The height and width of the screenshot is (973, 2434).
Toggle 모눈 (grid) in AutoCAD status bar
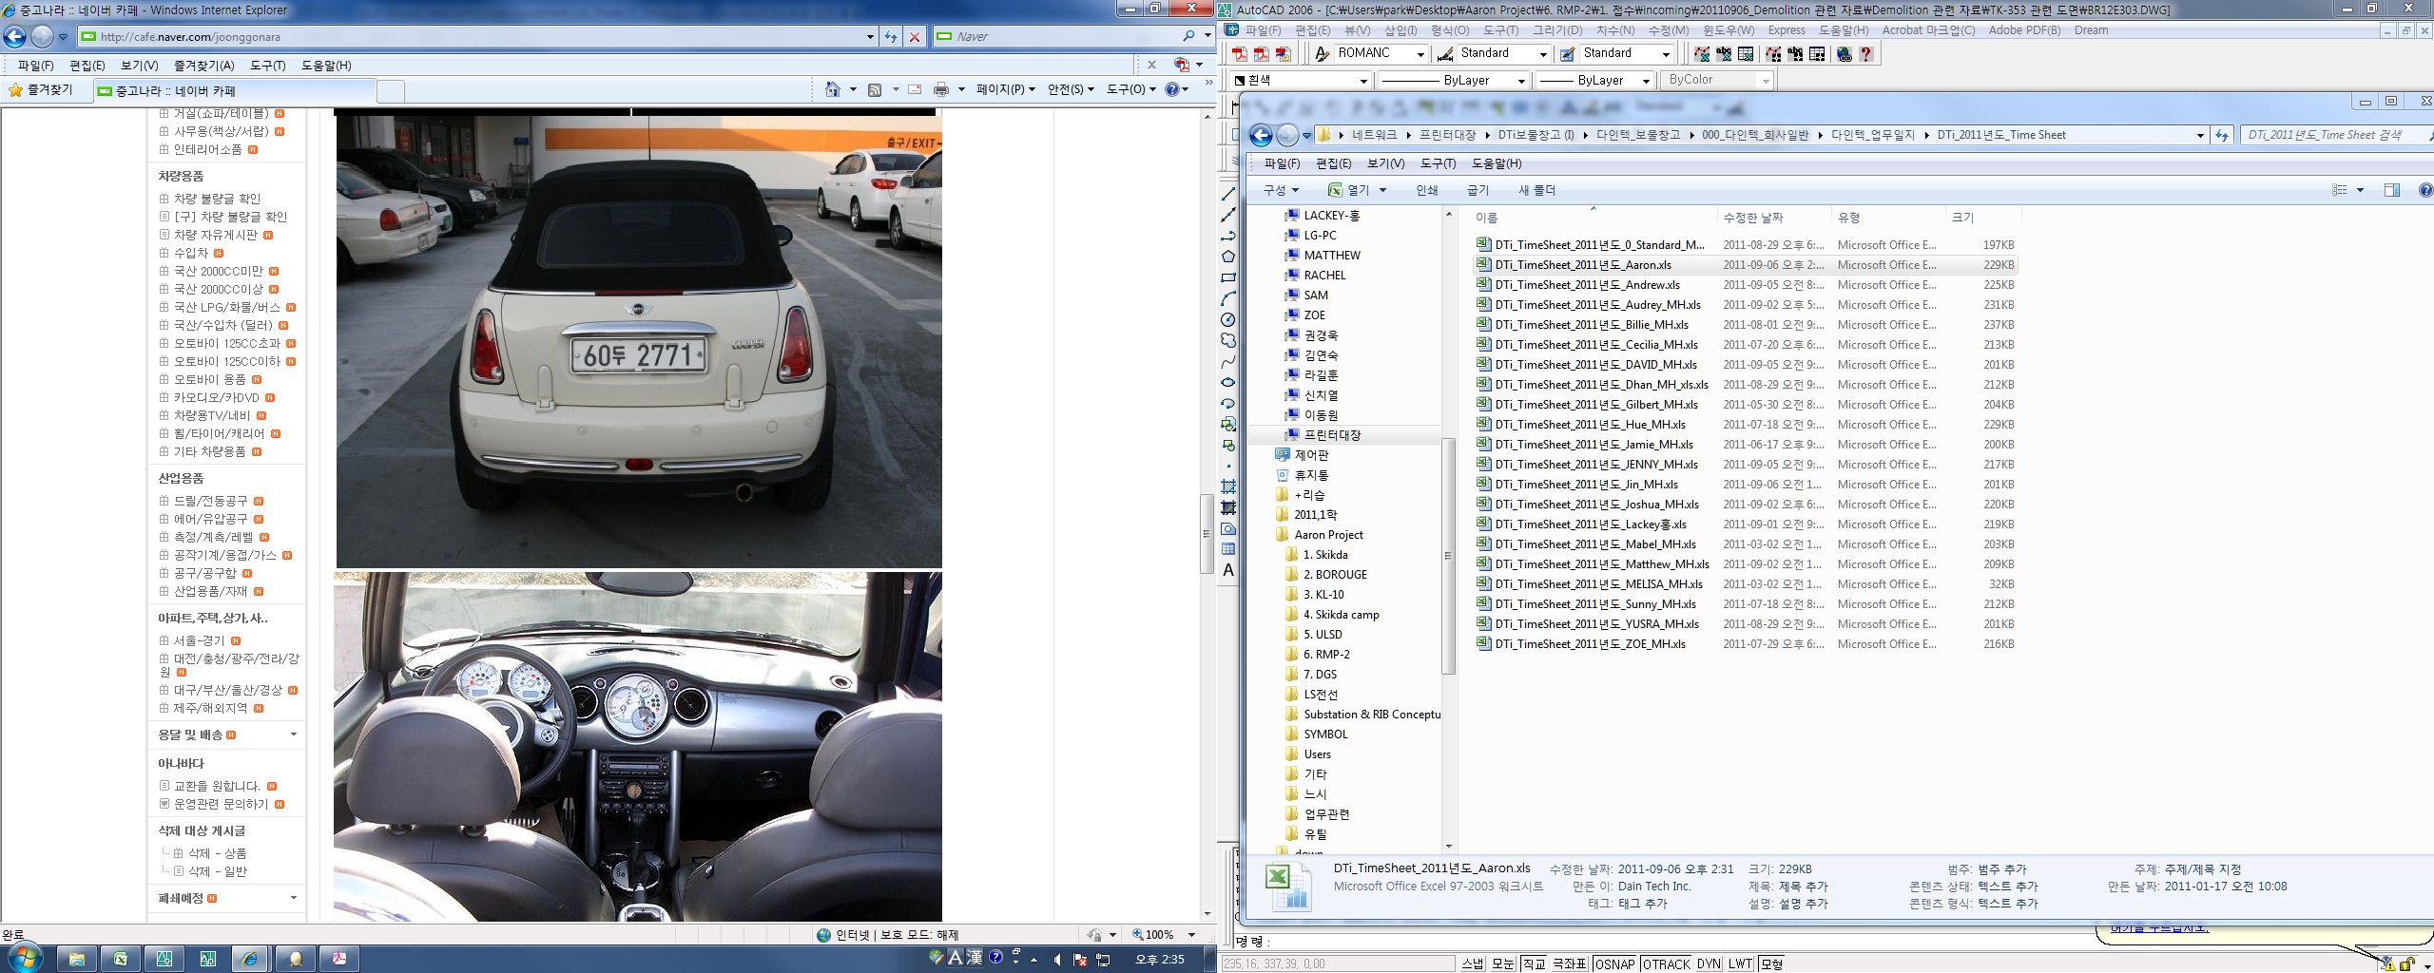click(x=1503, y=963)
